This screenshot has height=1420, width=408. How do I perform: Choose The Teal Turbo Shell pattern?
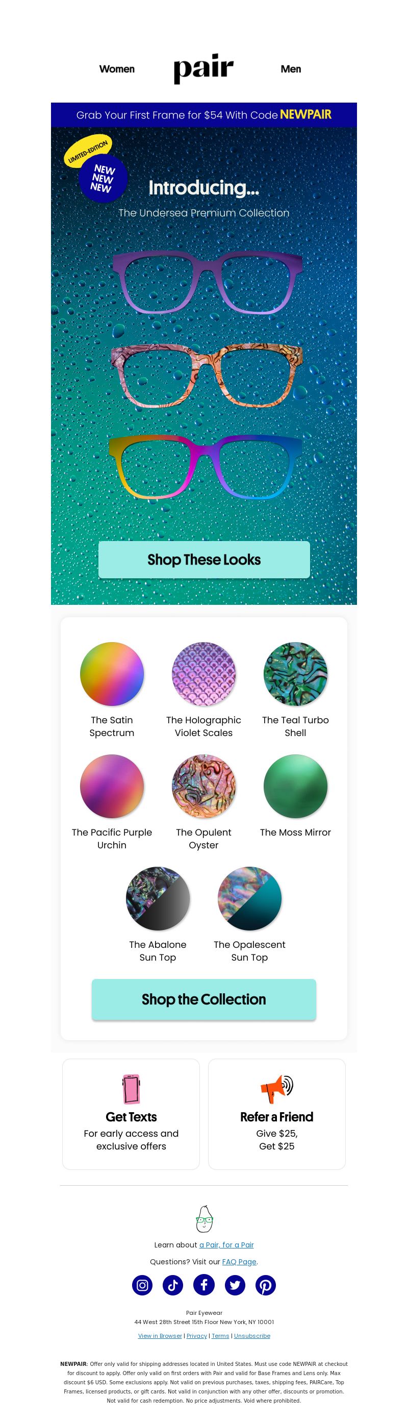pyautogui.click(x=295, y=674)
